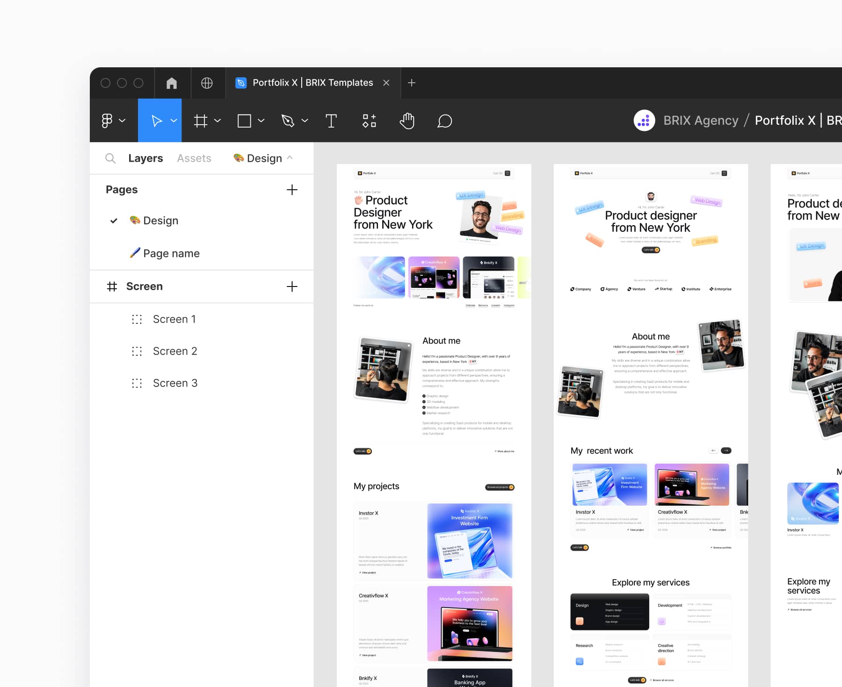Open the Figma main menu logo
The height and width of the screenshot is (687, 842).
click(x=107, y=121)
